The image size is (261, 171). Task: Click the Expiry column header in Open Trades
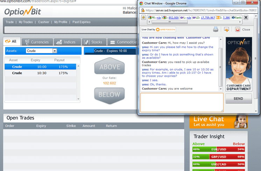pyautogui.click(x=41, y=126)
